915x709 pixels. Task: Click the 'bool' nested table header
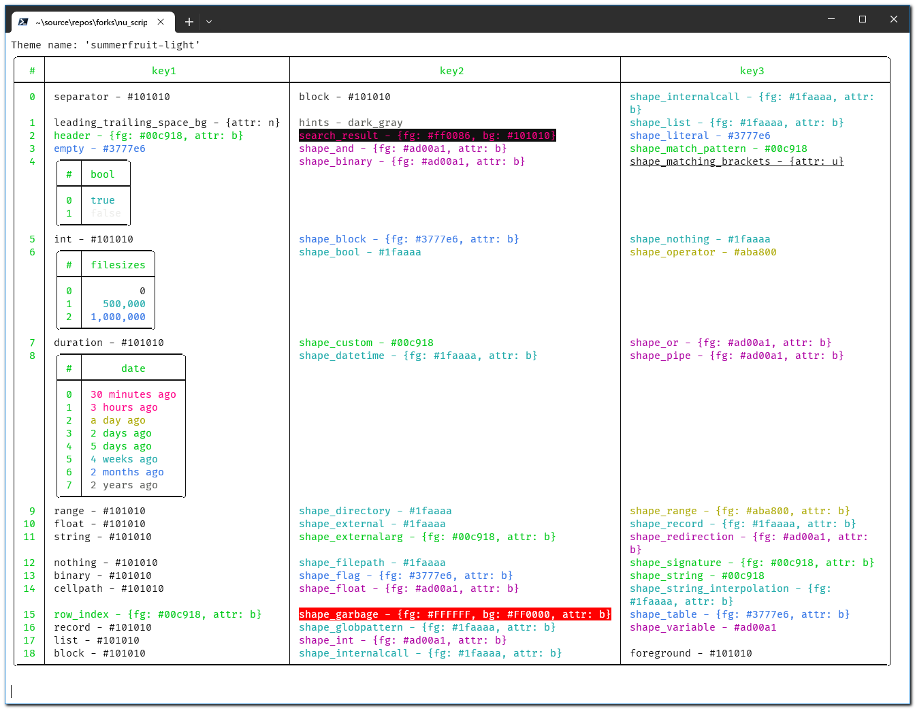tap(103, 174)
